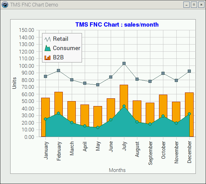206x184 pixels.
Task: Click the Consumer circle marker for January
Action: [45, 119]
